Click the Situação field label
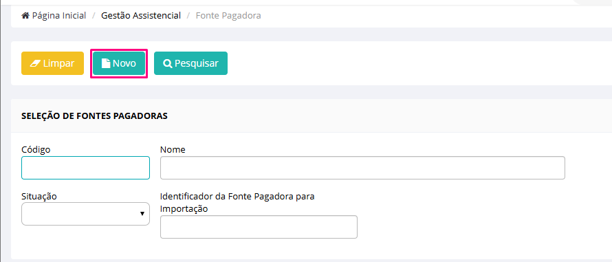The height and width of the screenshot is (262, 612). [39, 197]
